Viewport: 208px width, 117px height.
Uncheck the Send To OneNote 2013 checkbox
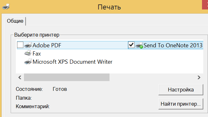pos(131,45)
